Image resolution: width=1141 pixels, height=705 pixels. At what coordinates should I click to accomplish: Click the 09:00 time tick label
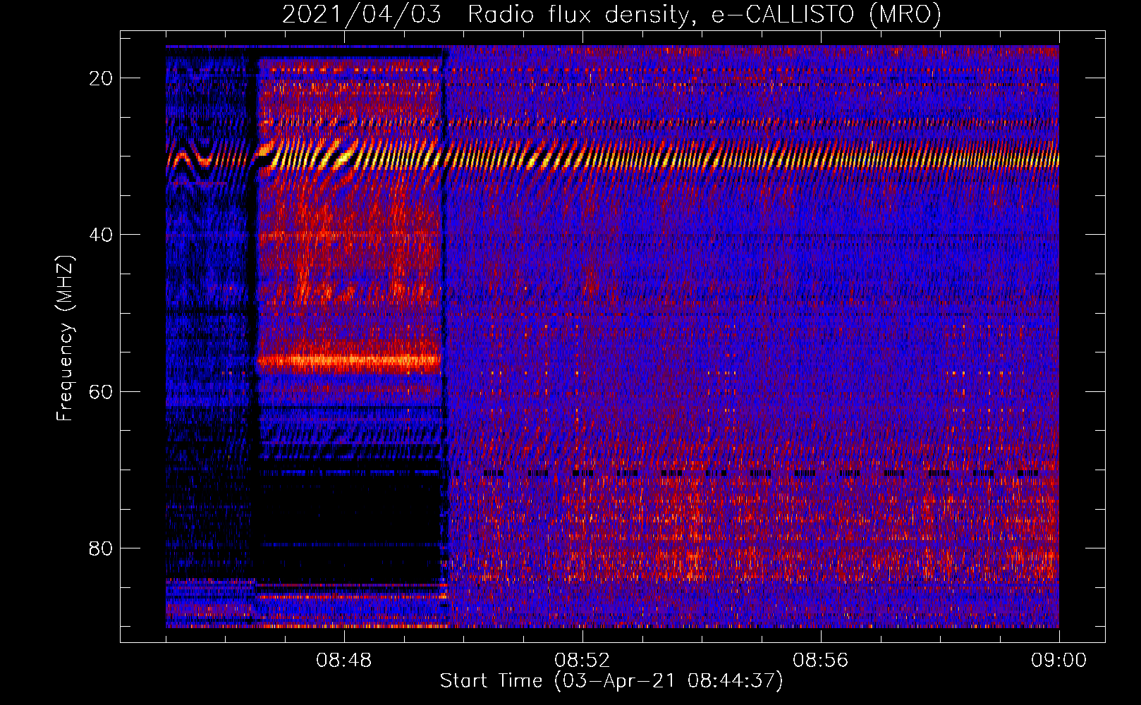click(1058, 661)
